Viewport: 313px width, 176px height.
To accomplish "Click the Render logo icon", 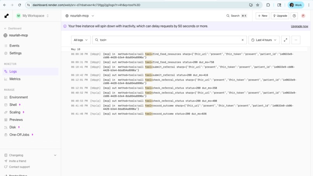I will [x=6, y=16].
